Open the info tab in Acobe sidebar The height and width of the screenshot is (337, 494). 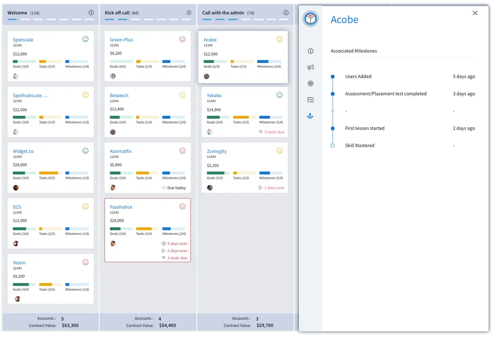click(310, 51)
